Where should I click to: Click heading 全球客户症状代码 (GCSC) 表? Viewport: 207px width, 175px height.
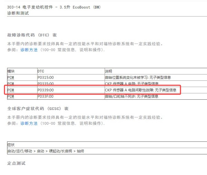(38, 109)
